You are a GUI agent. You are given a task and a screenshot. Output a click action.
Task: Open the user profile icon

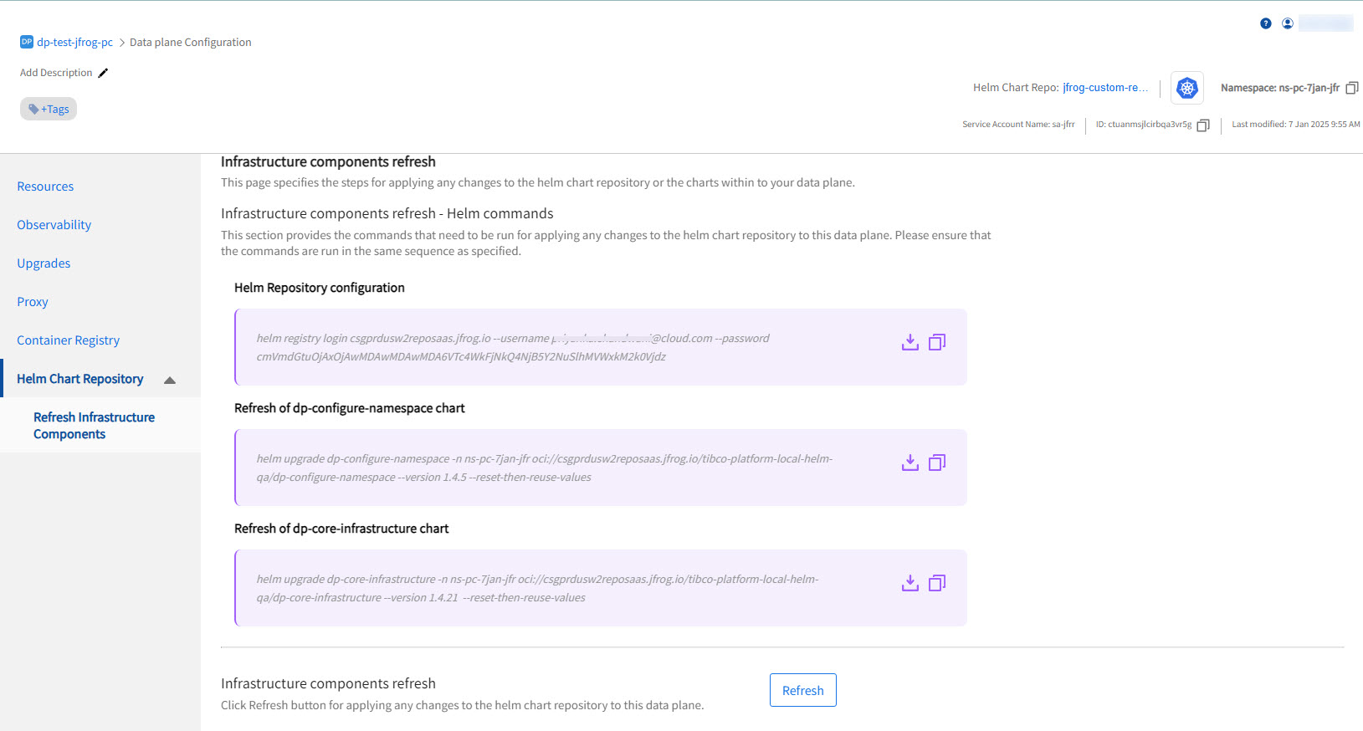coord(1288,23)
